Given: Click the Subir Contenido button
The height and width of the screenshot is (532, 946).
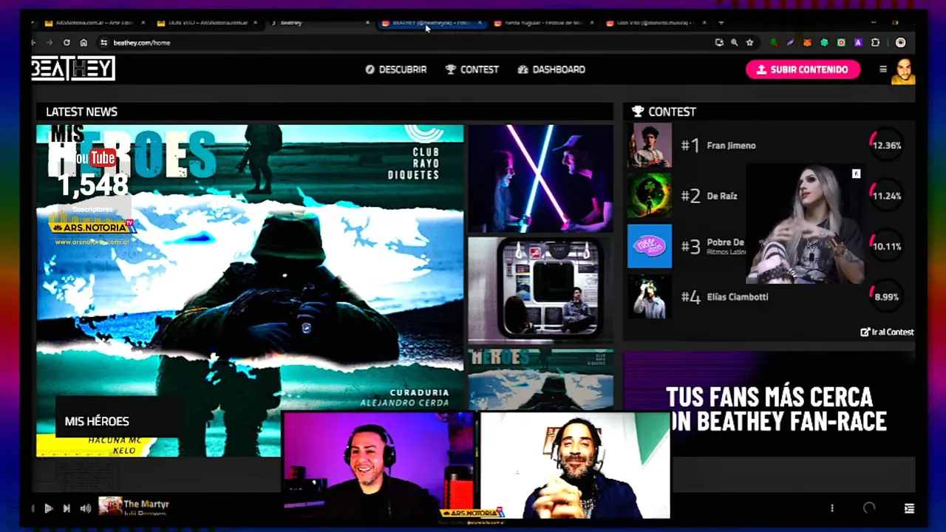Looking at the screenshot, I should pyautogui.click(x=803, y=69).
